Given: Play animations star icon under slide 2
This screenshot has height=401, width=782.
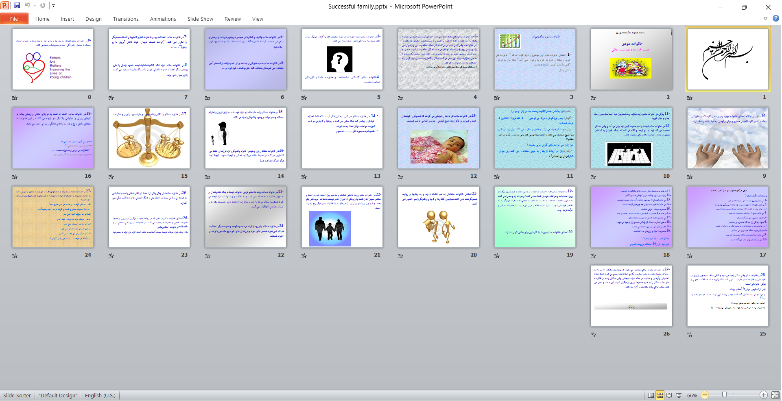Looking at the screenshot, I should pos(593,98).
